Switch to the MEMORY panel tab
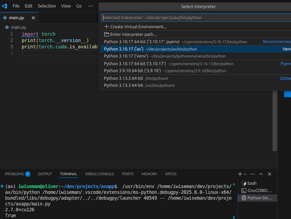 (x=149, y=174)
